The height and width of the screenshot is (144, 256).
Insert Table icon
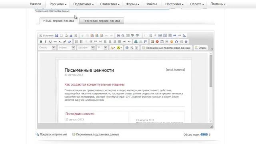pyautogui.click(x=162, y=42)
